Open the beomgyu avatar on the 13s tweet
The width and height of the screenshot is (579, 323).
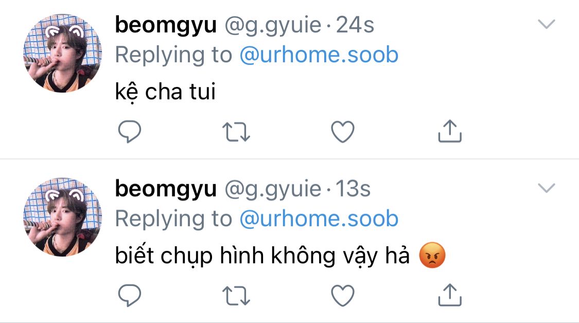coord(62,217)
